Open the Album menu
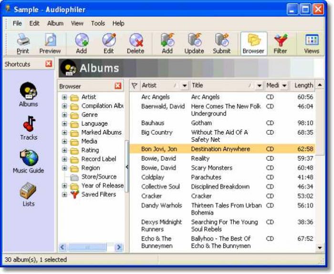The height and width of the screenshot is (274, 334). [55, 23]
